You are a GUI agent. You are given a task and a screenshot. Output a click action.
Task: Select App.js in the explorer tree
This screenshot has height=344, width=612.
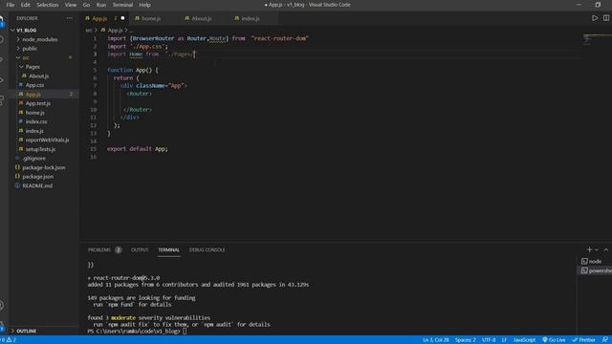(x=33, y=94)
